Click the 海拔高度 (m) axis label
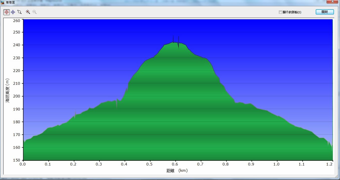 tap(8, 90)
